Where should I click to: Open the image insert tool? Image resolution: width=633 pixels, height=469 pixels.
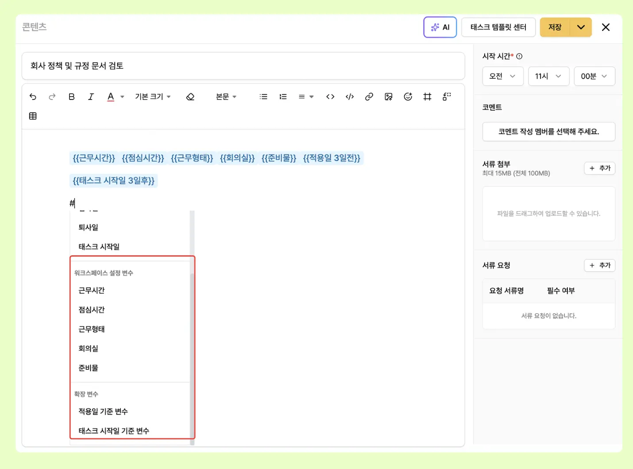(389, 96)
